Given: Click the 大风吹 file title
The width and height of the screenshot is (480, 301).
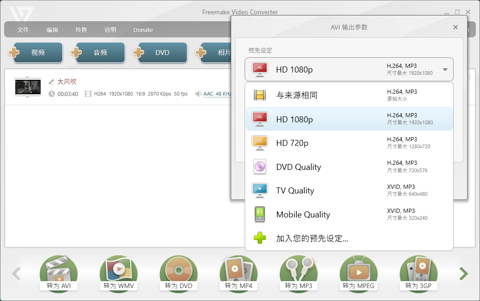Looking at the screenshot, I should (67, 82).
